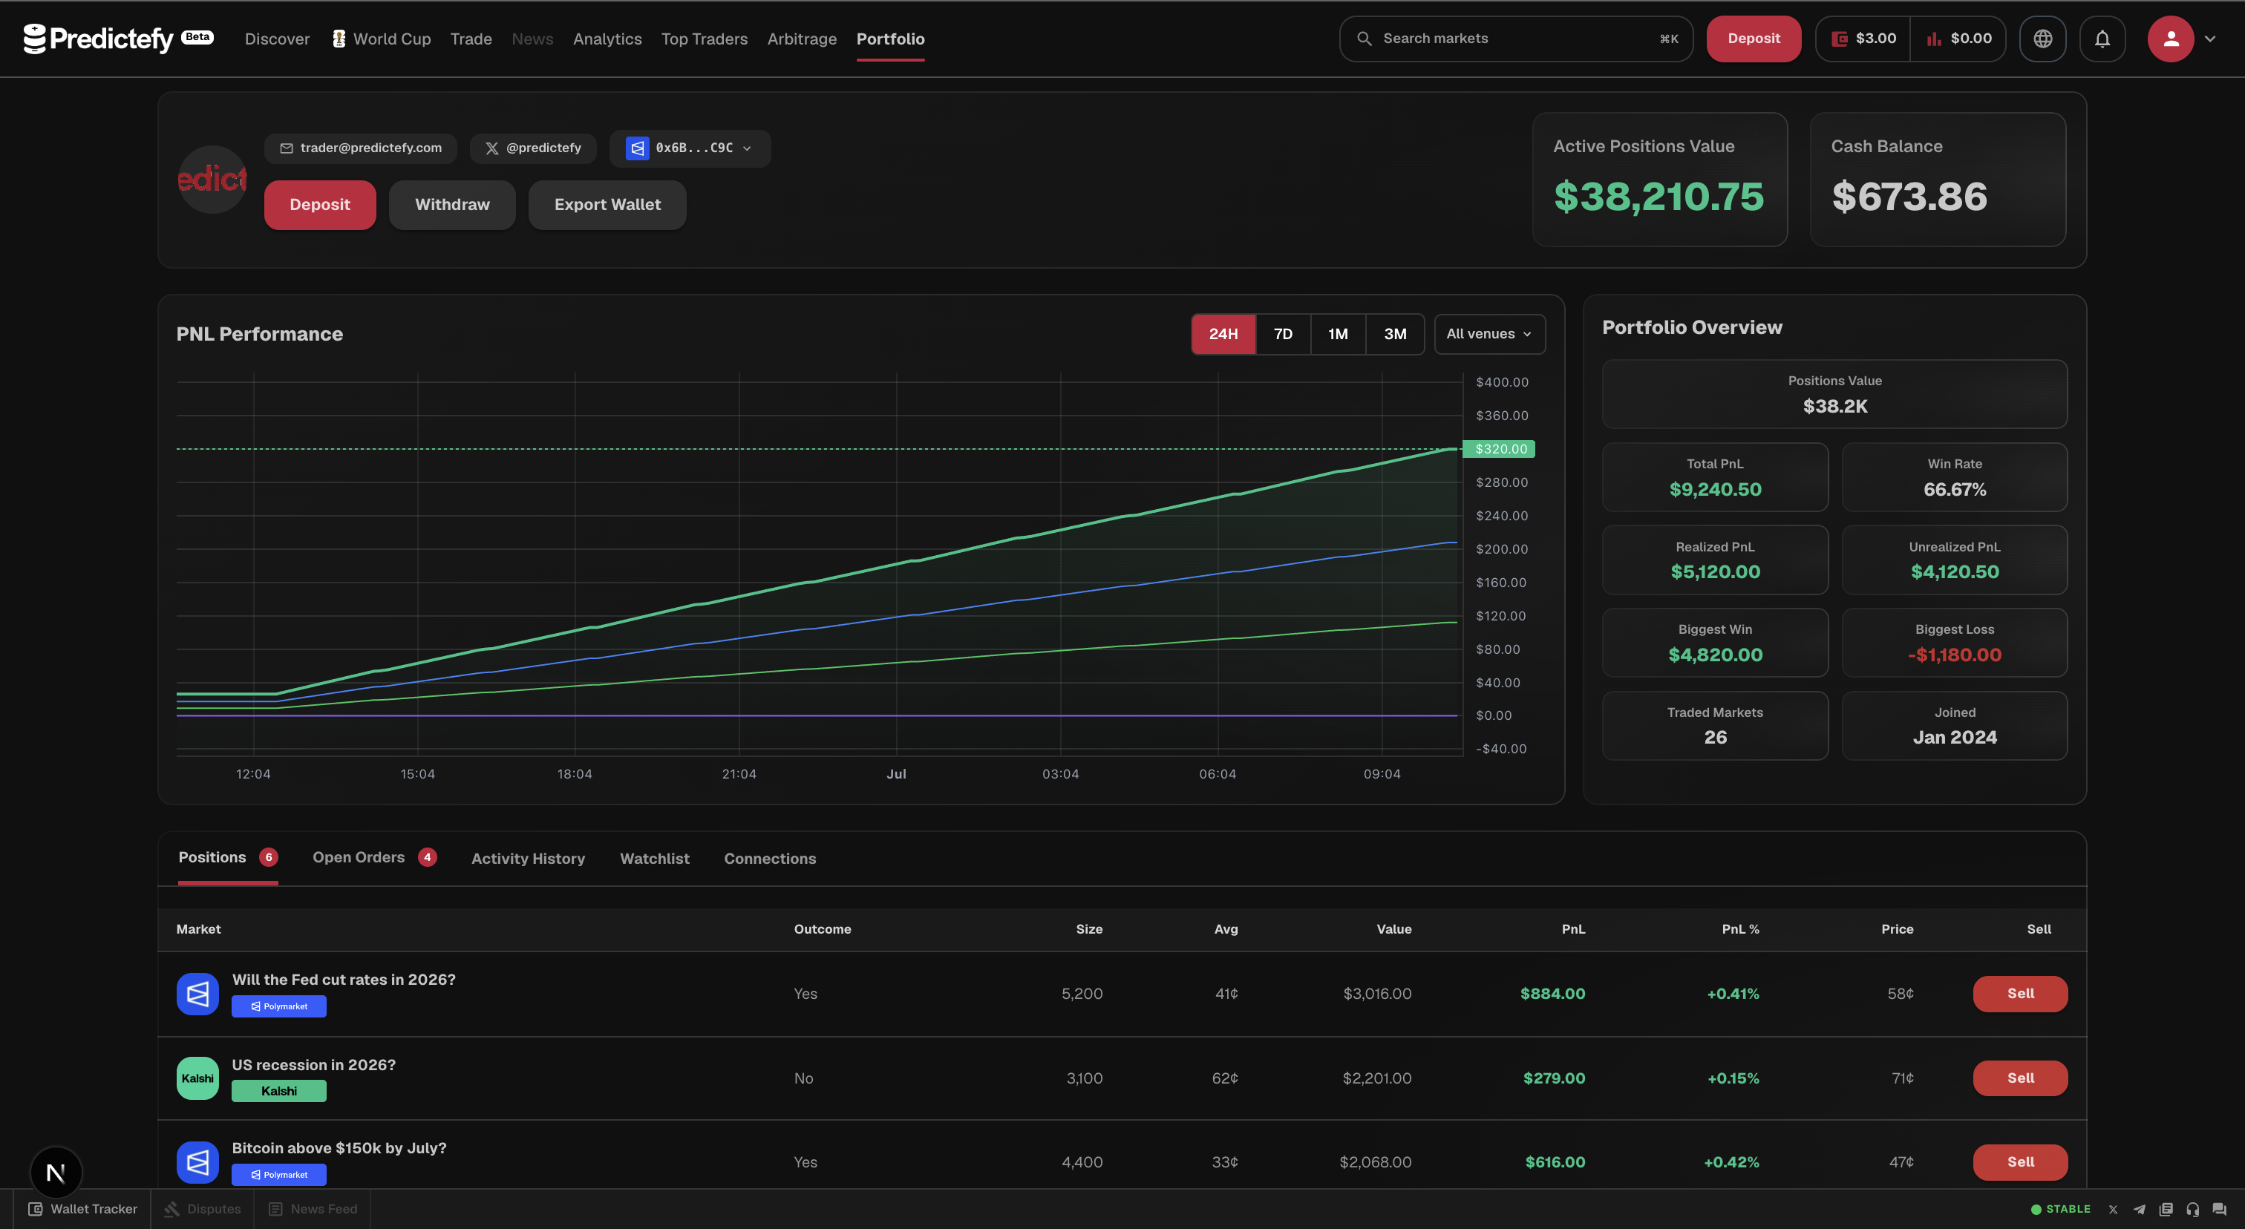
Task: Open the docs library footer icon
Action: click(x=2166, y=1209)
